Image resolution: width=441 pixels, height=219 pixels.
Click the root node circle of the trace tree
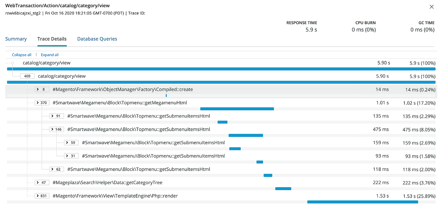click(x=12, y=63)
